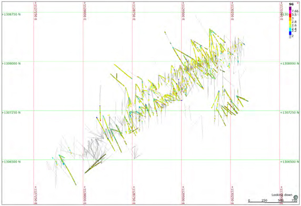The height and width of the screenshot is (206, 301).
Task: Click the "Looking down" view label
Action: [x=282, y=195]
